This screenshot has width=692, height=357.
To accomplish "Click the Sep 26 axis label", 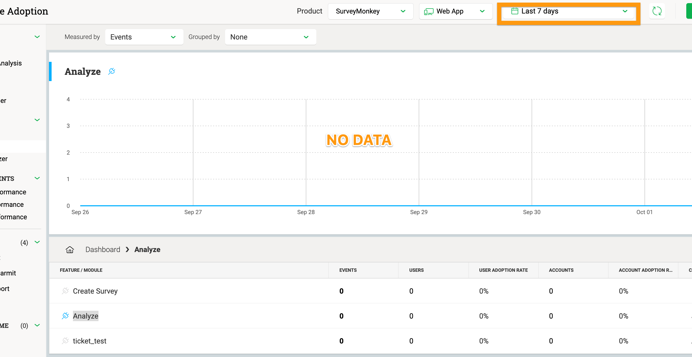I will tap(80, 212).
